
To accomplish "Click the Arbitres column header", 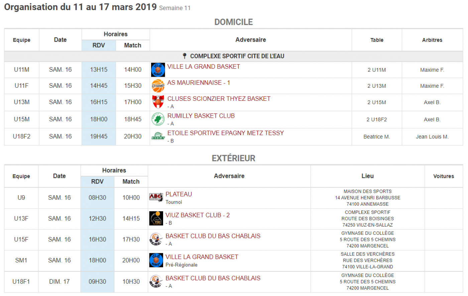I will 432,40.
